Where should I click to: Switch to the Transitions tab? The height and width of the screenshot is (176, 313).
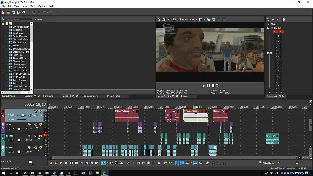[x=48, y=96]
